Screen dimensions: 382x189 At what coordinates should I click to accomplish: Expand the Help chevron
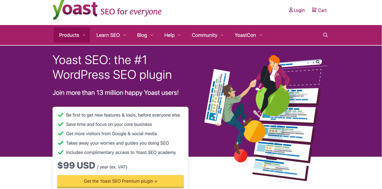(x=179, y=35)
